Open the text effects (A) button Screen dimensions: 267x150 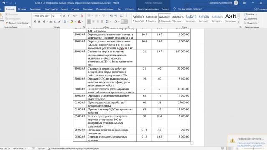pos(65,22)
